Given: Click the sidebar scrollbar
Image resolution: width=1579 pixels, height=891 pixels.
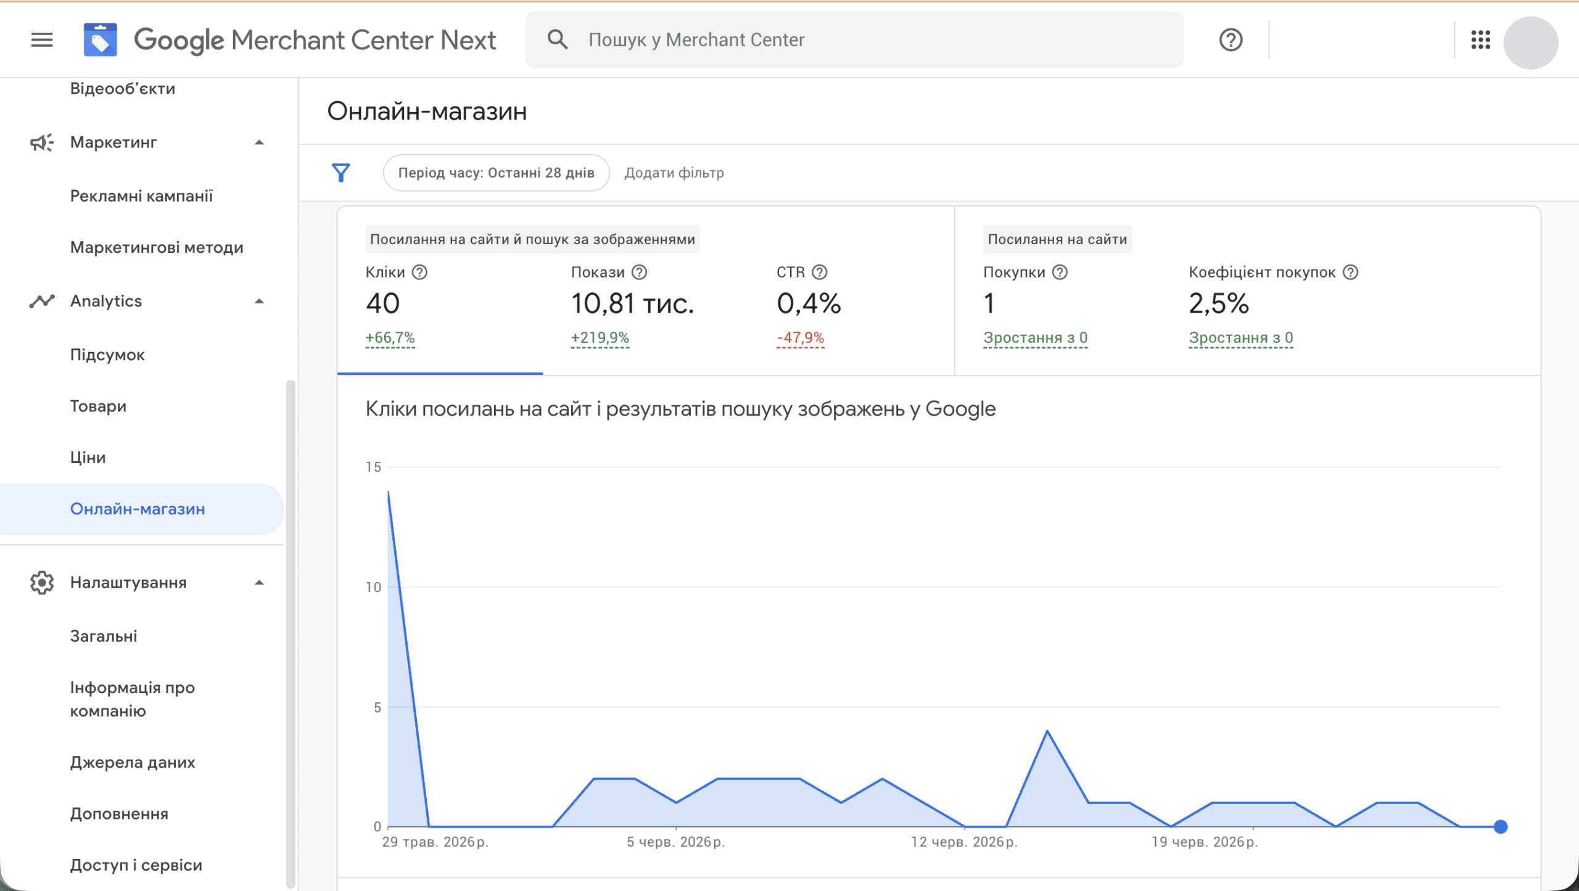Looking at the screenshot, I should (x=291, y=634).
